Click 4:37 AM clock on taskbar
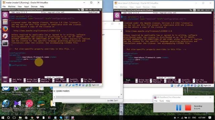Screen dimensions: 215x120 click(x=202, y=118)
